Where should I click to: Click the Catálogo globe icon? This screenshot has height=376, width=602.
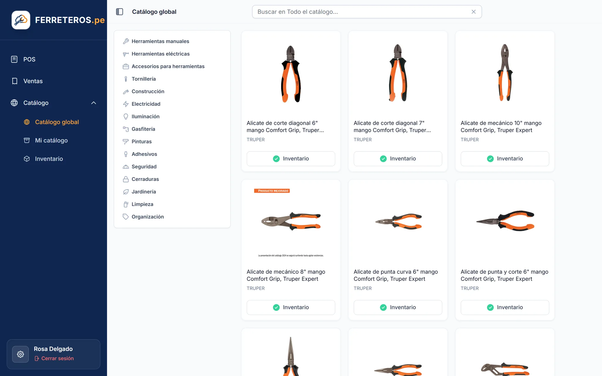pos(14,103)
